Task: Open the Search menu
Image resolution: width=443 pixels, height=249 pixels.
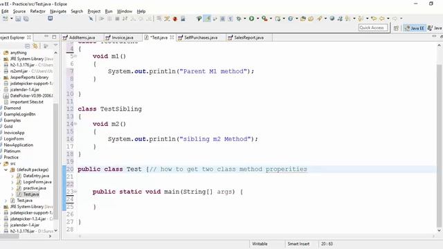Action: coord(77,11)
